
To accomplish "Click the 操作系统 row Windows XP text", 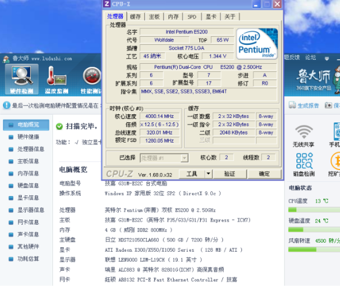I will click(x=163, y=194).
